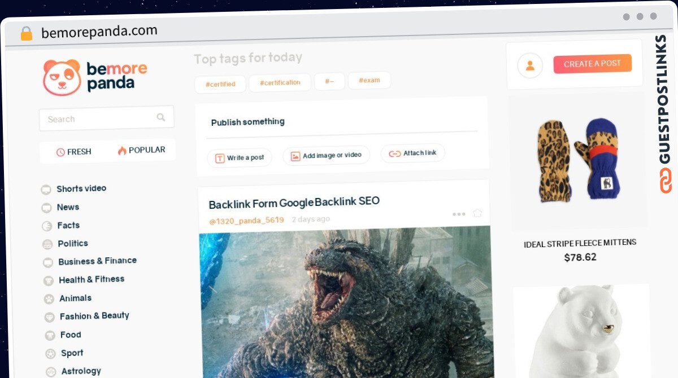Click the Attach link button
Viewport: 678px width, 378px height.
413,153
